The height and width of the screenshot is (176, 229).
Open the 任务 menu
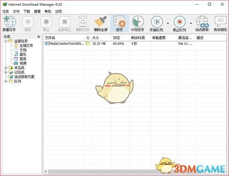pyautogui.click(x=6, y=11)
